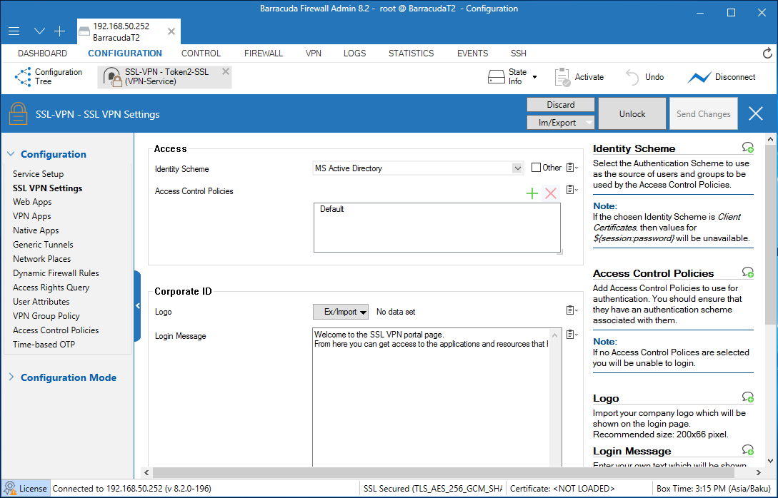
Task: Switch to the VPN tab
Action: click(314, 53)
